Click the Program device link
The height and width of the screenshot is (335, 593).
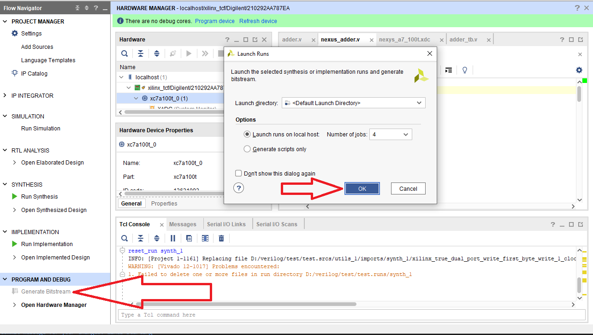214,21
